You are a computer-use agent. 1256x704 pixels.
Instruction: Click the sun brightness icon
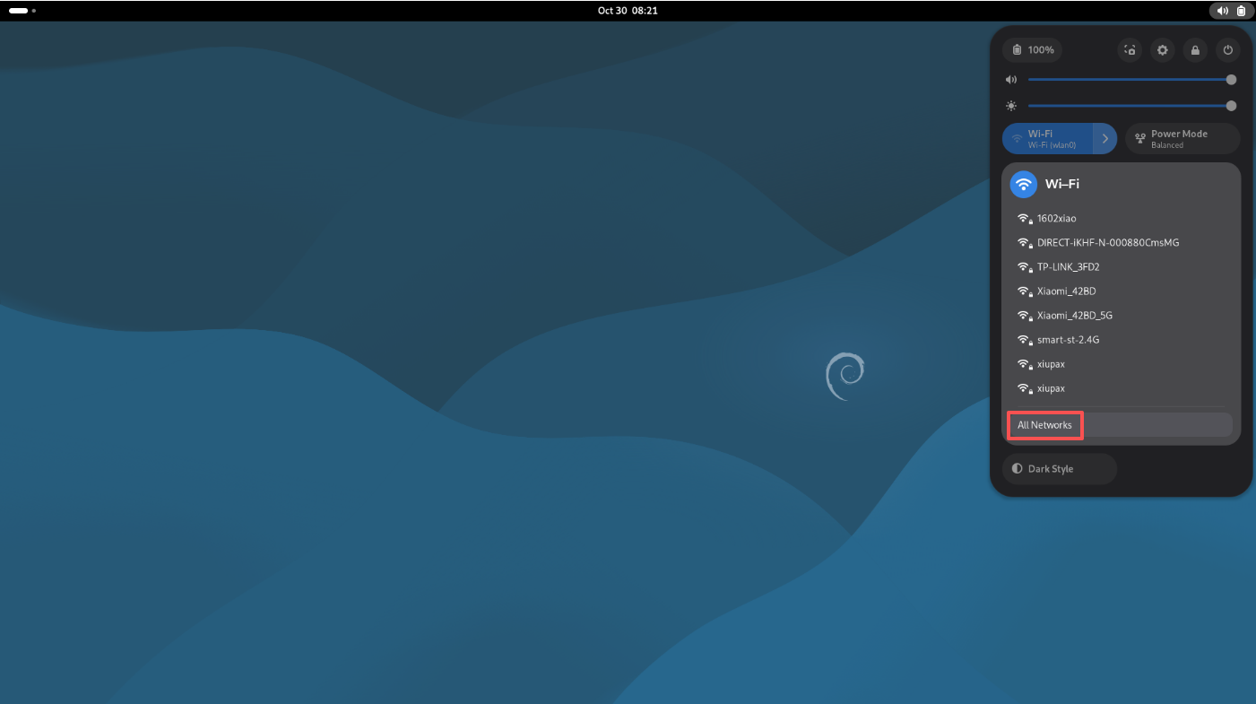[x=1011, y=106]
